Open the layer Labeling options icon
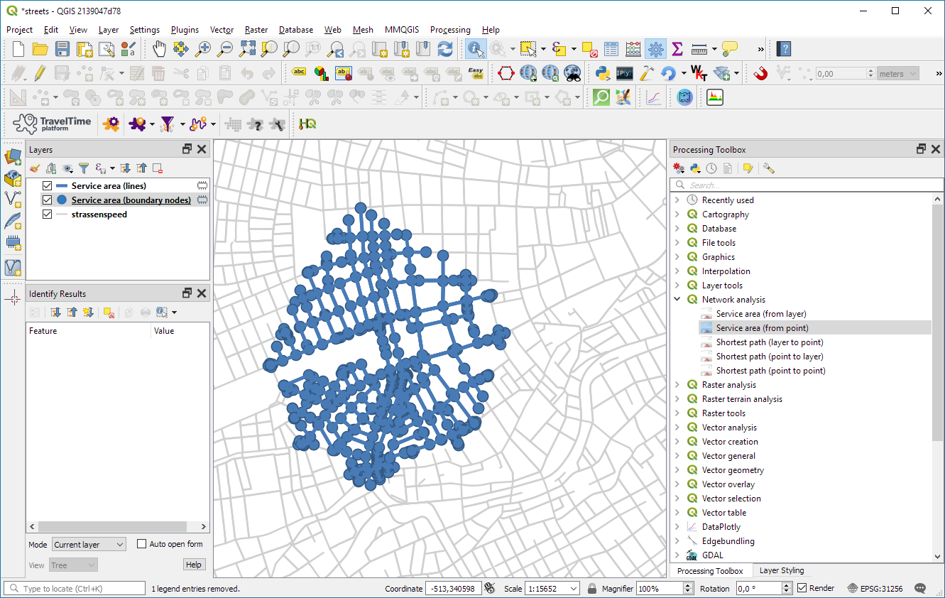This screenshot has height=598, width=945. (299, 73)
